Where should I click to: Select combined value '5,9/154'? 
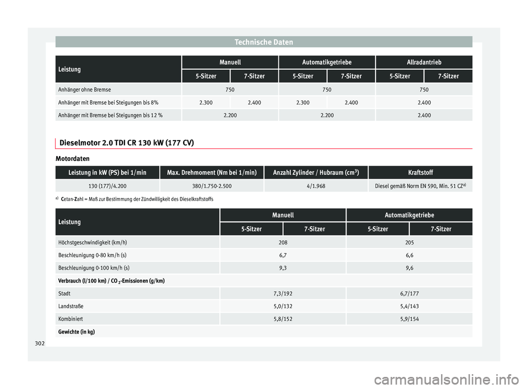409,319
